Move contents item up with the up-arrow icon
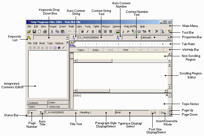The height and width of the screenshot is (136, 204). (34, 48)
